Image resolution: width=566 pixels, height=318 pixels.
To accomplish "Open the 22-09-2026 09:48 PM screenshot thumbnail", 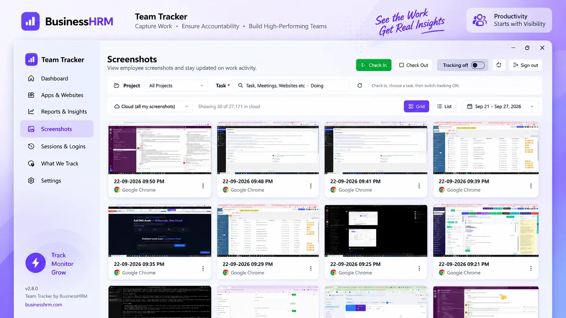I will click(268, 148).
